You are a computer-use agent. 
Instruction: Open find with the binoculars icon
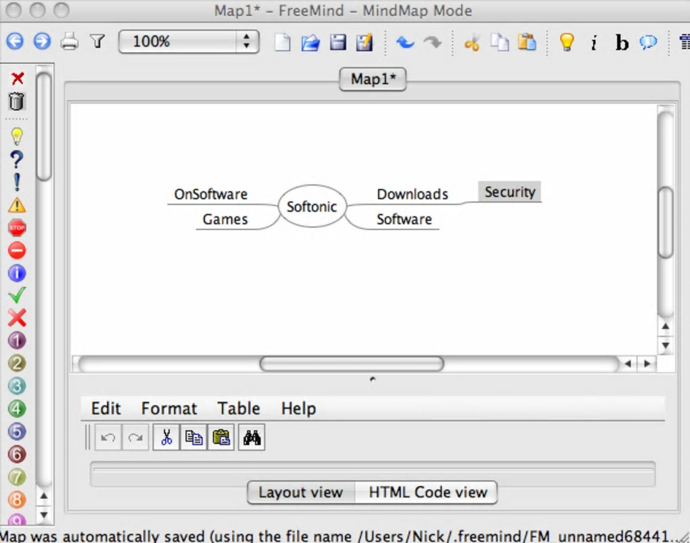point(252,438)
